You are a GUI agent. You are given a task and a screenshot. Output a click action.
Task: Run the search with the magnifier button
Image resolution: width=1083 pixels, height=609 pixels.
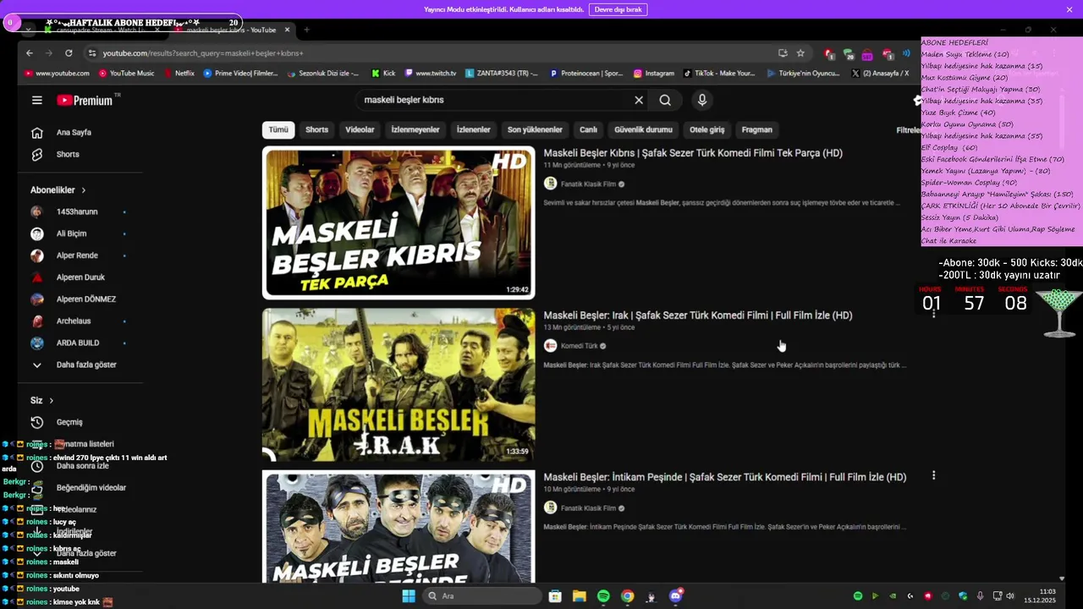(x=665, y=100)
